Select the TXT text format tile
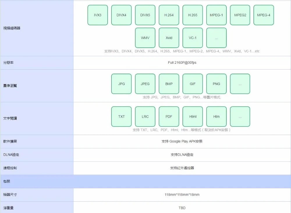This screenshot has height=213, width=291. (x=121, y=116)
